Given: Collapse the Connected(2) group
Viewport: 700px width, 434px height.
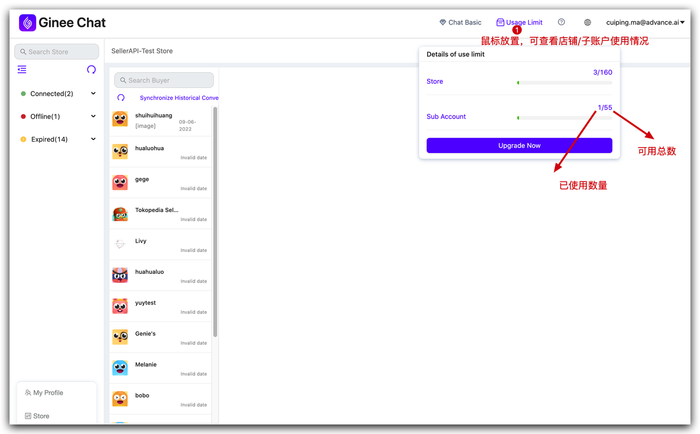Looking at the screenshot, I should click(x=93, y=93).
